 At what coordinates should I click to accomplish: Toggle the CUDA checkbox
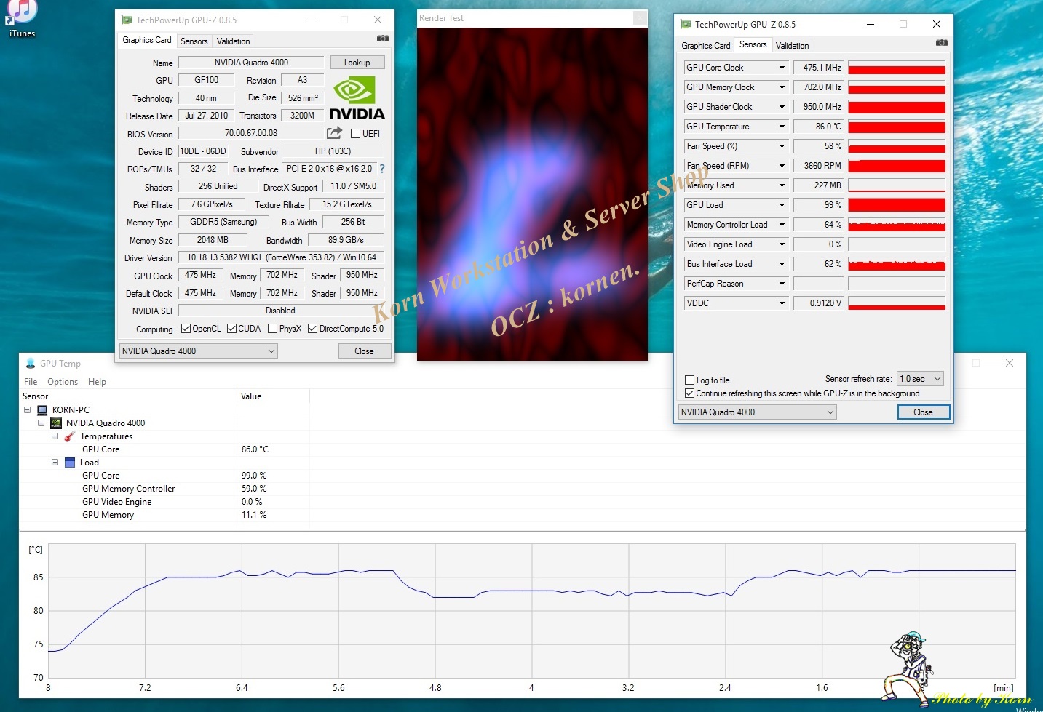[232, 329]
